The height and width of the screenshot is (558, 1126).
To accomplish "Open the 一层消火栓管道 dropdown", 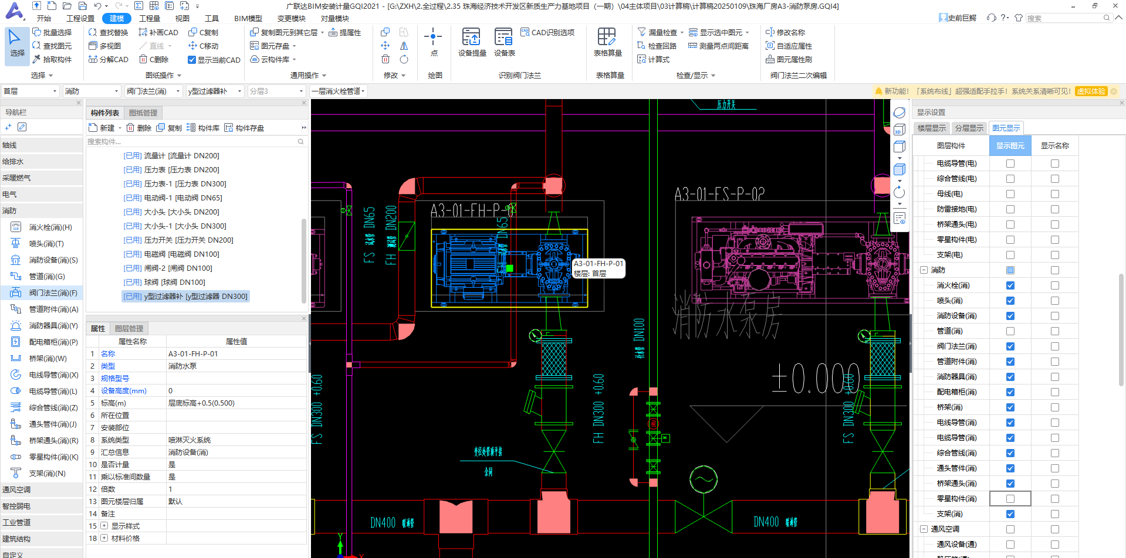I will tap(339, 91).
